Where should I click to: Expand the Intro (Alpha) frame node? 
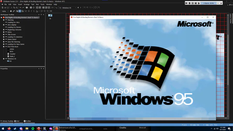pos(4,25)
